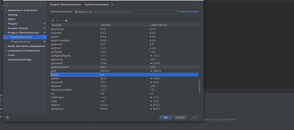Viewport: 294px width, 130px height.
Task: Go forward with the right arrow icon
Action: click(x=199, y=5)
